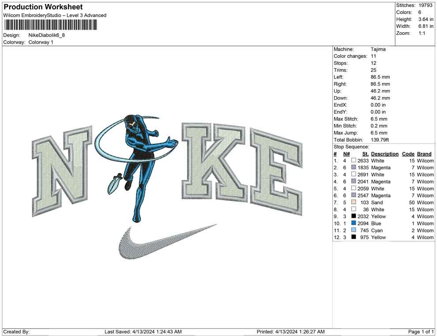Click the white swatch with 2633 stitches
The width and height of the screenshot is (437, 336).
[354, 161]
